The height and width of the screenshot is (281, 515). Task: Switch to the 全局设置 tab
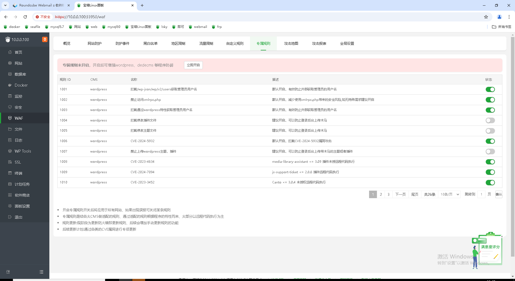pyautogui.click(x=347, y=43)
